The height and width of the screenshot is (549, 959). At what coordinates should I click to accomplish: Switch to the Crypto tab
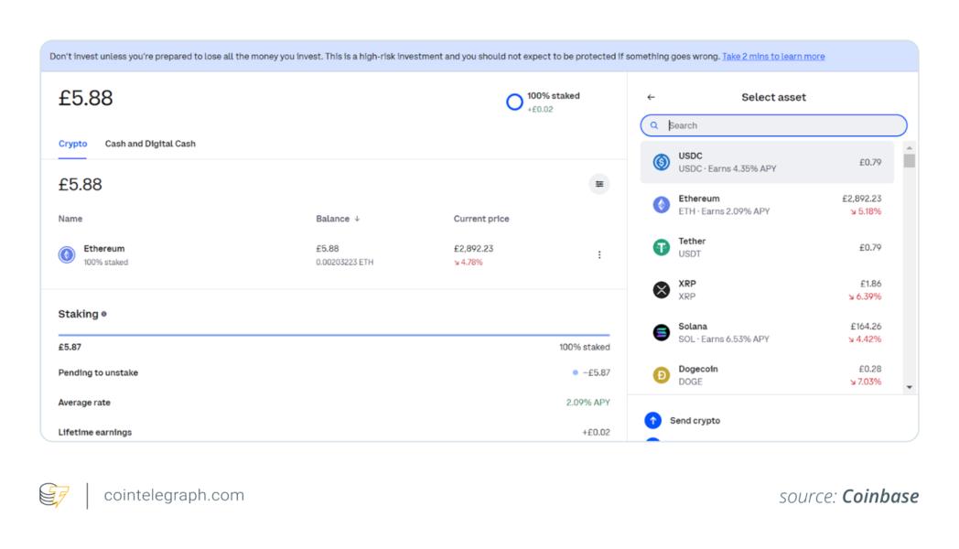click(x=73, y=144)
